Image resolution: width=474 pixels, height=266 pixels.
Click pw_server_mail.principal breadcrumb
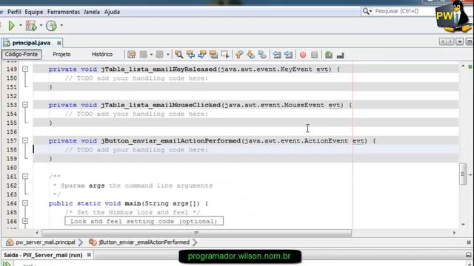(x=45, y=242)
